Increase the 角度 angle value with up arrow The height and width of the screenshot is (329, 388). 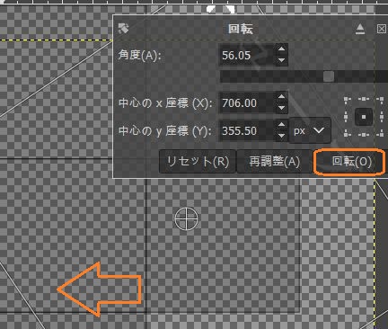point(281,49)
